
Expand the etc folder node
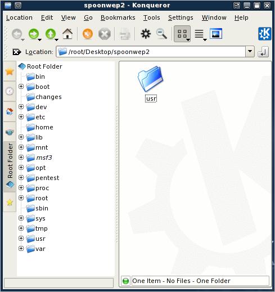point(21,117)
